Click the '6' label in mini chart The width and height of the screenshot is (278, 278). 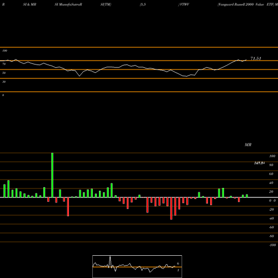(178, 264)
